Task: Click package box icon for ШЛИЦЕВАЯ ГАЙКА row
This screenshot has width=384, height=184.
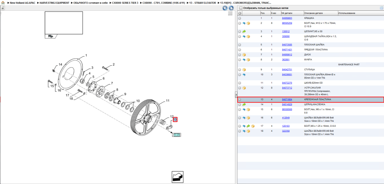Action: [x=248, y=36]
